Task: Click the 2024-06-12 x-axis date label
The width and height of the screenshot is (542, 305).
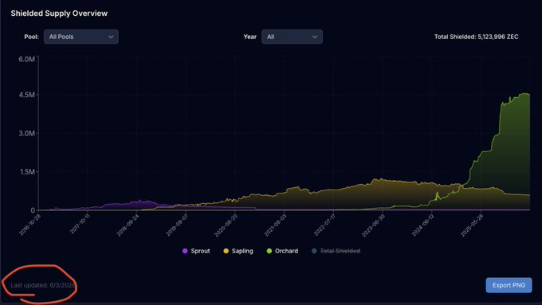Action: (422, 225)
